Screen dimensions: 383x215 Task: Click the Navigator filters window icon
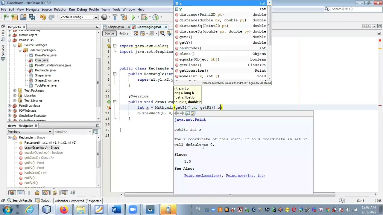pos(95,131)
